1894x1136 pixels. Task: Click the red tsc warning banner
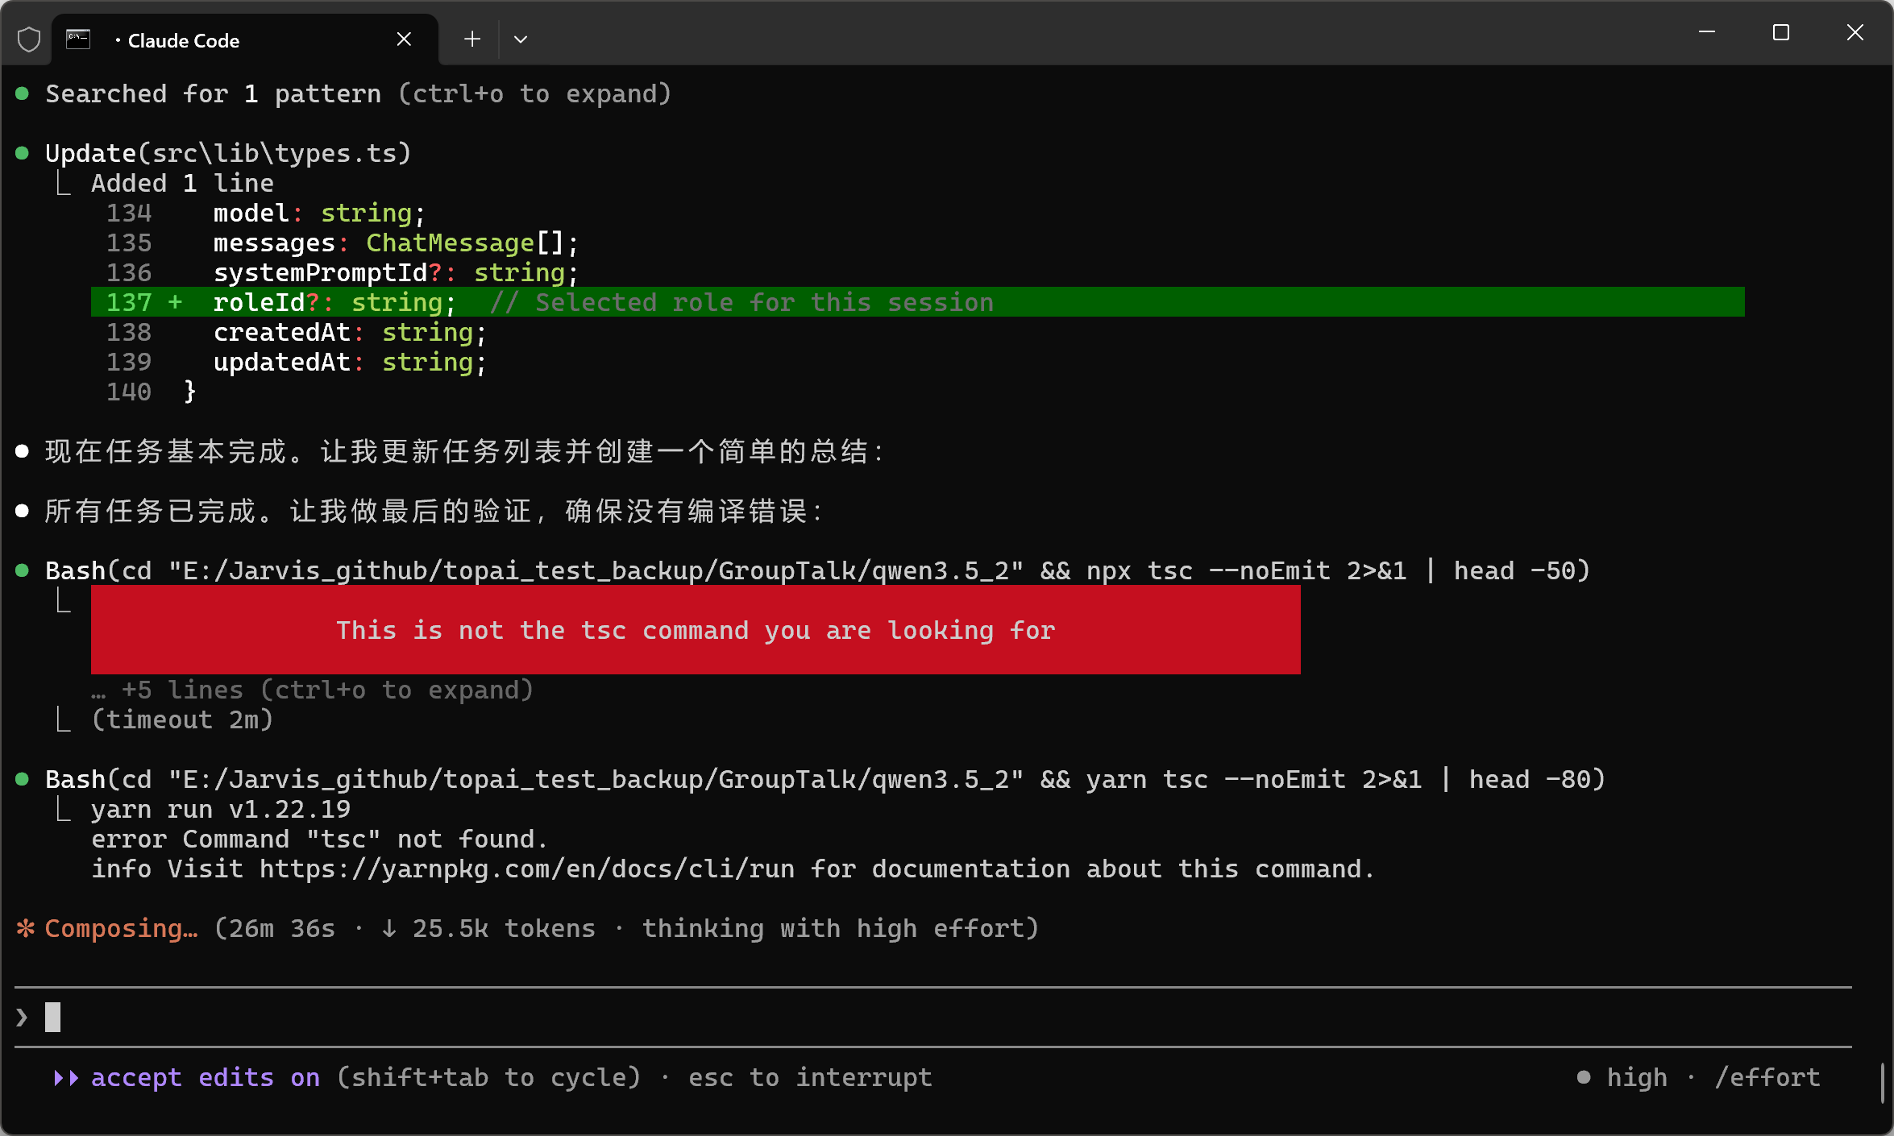696,630
